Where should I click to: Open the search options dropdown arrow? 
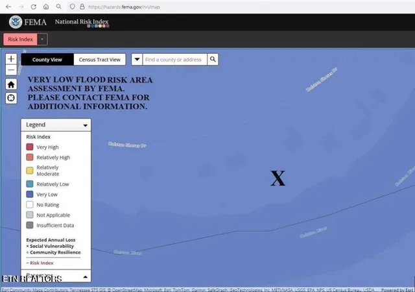[137, 59]
